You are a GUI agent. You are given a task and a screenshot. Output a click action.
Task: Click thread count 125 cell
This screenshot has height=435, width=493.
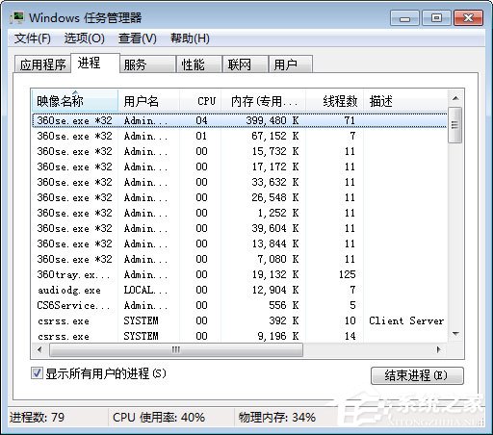coord(348,274)
